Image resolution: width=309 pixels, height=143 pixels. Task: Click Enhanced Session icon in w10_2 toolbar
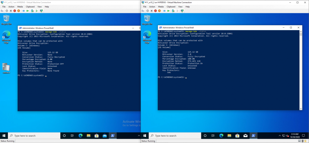coord(182,11)
